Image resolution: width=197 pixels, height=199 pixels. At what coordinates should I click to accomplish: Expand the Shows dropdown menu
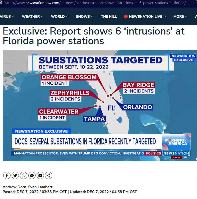click(x=84, y=16)
